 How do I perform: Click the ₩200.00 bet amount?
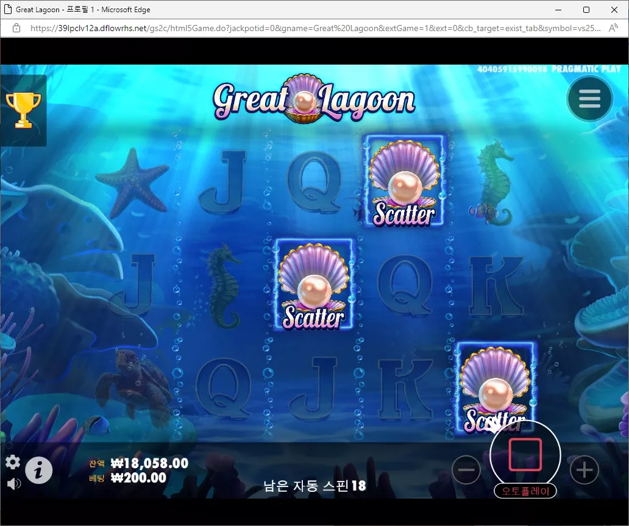[138, 478]
